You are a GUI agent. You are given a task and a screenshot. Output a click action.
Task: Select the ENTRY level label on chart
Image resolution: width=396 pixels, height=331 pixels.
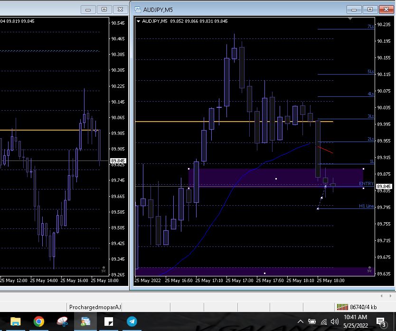366,184
